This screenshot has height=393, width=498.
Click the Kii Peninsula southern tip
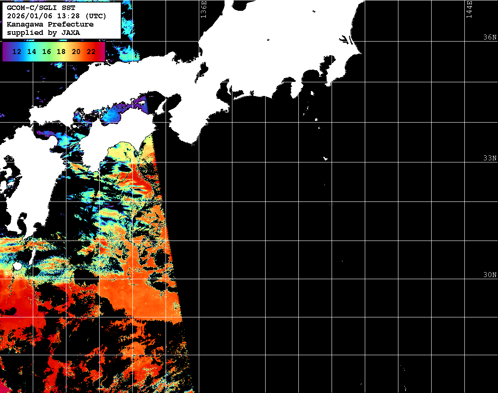pos(191,141)
